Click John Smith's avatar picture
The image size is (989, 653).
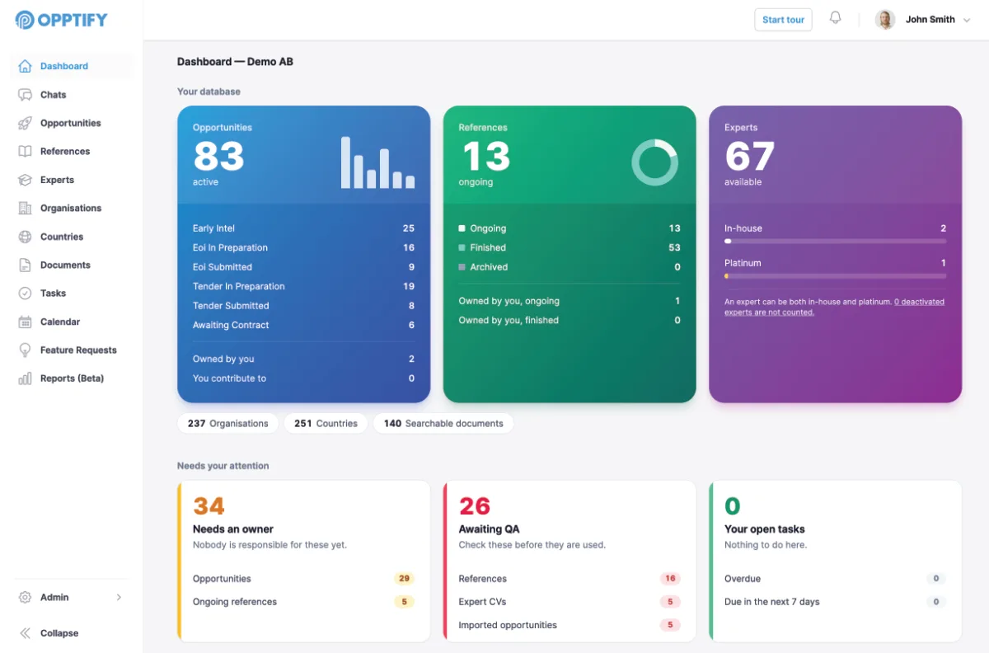coord(885,20)
